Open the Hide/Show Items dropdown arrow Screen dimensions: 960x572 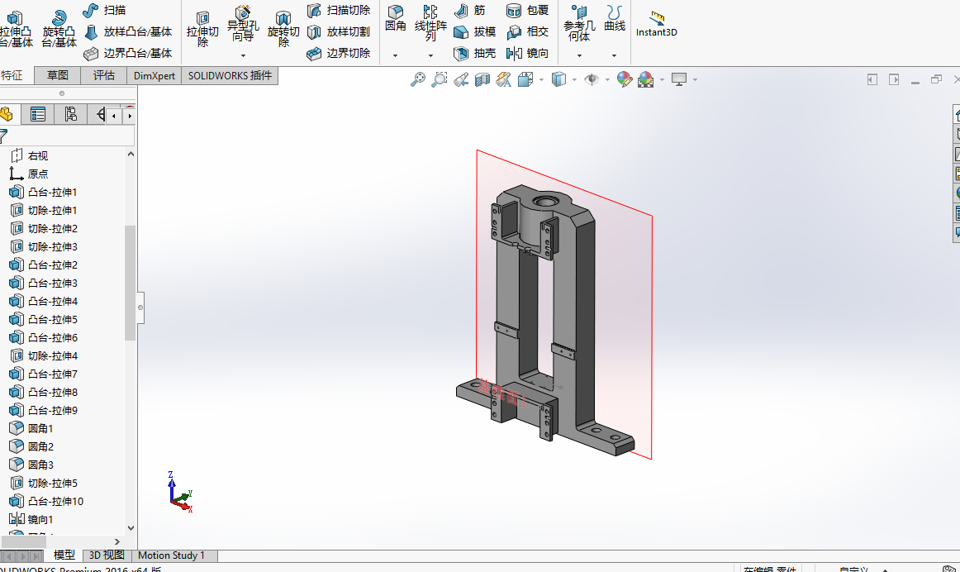tap(607, 79)
